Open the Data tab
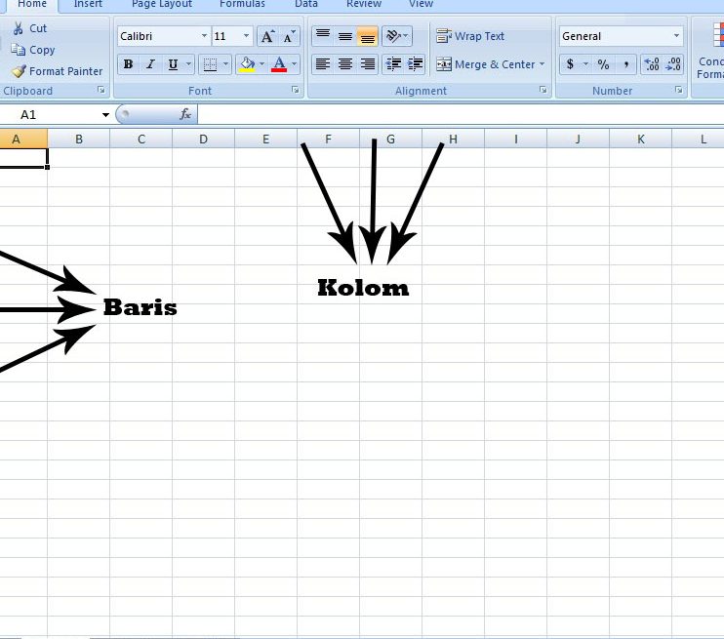The width and height of the screenshot is (724, 639). click(306, 4)
